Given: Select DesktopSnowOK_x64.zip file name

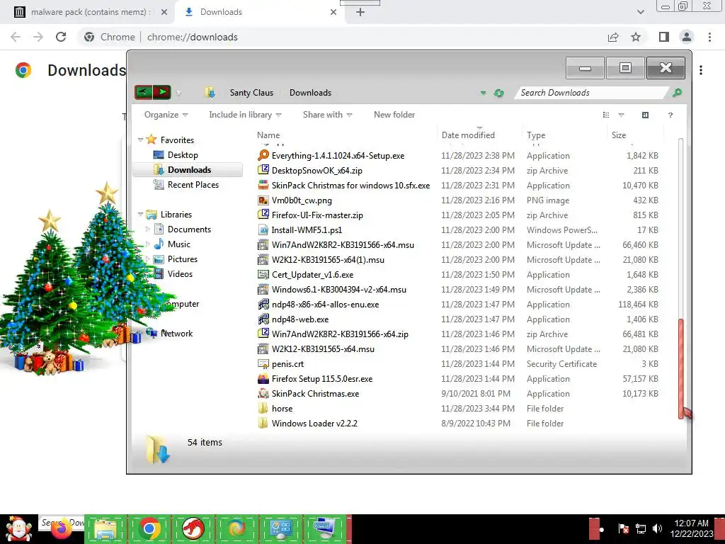Looking at the screenshot, I should tap(317, 171).
